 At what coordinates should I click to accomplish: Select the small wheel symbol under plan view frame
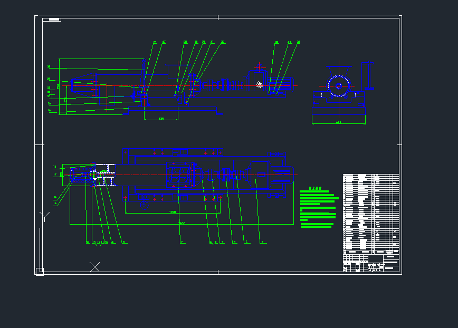pyautogui.click(x=144, y=205)
